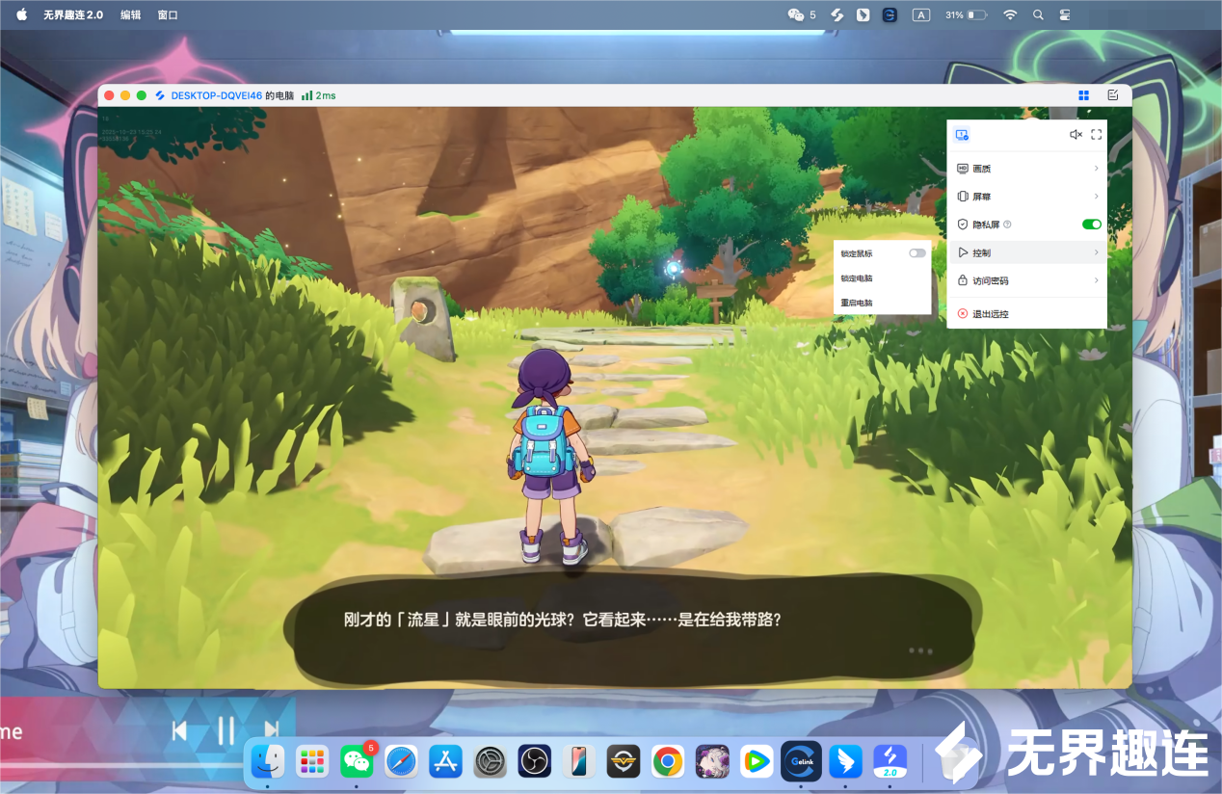
Task: Select 锁定电脑 to lock the computer
Action: 857,278
